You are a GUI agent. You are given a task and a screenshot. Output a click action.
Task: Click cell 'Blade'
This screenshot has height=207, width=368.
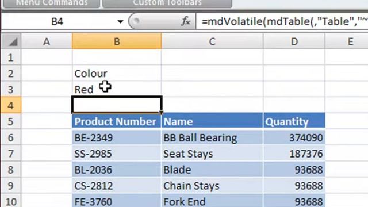pyautogui.click(x=212, y=170)
